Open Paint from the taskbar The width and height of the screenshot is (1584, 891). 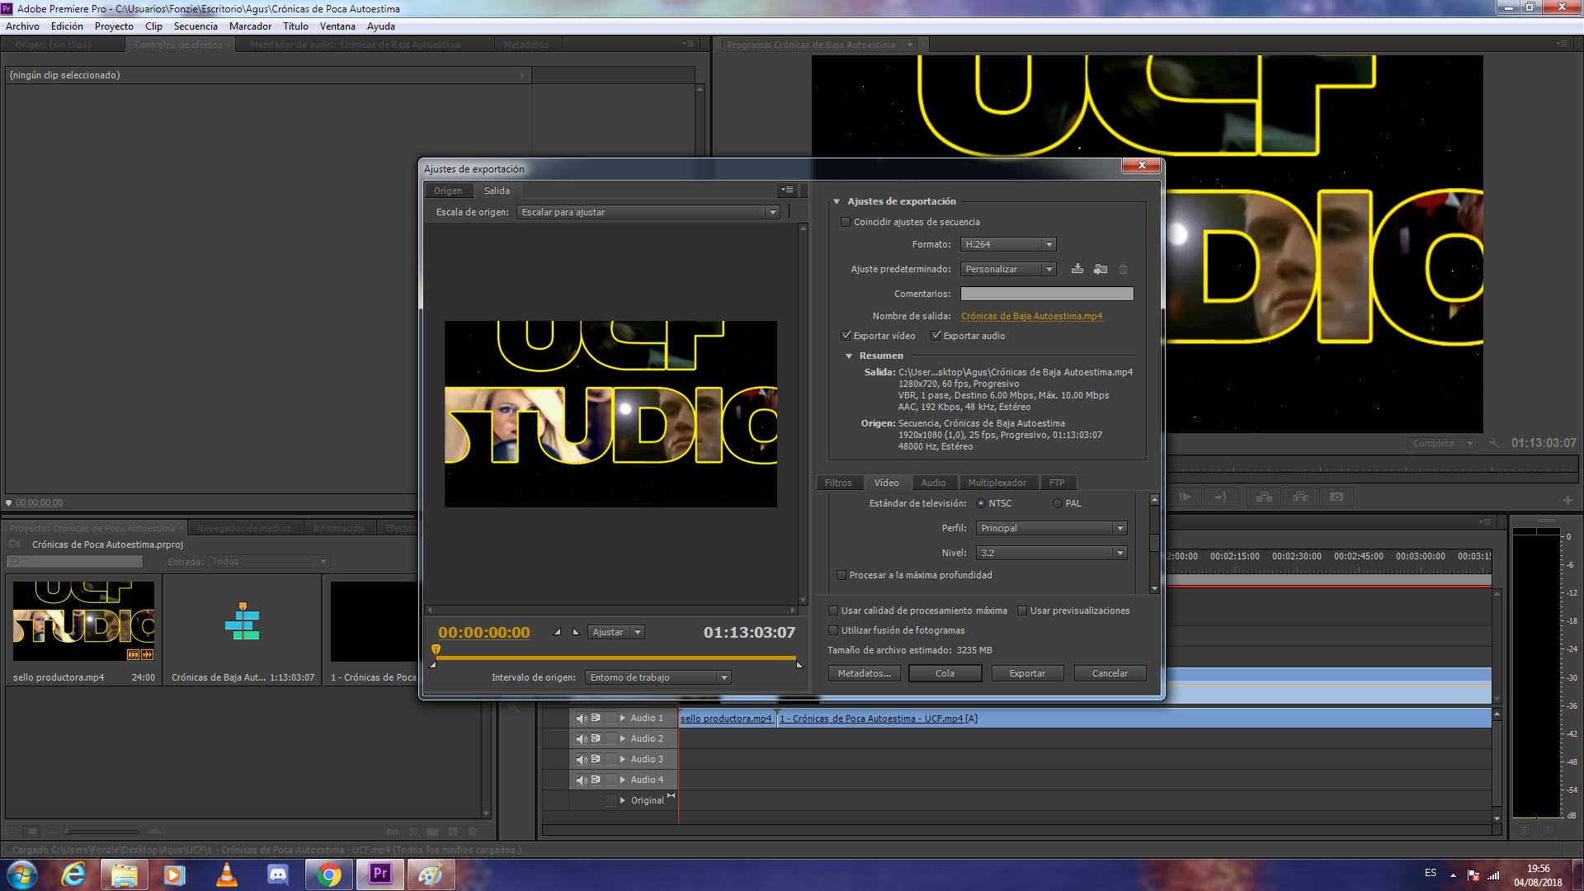(x=431, y=874)
